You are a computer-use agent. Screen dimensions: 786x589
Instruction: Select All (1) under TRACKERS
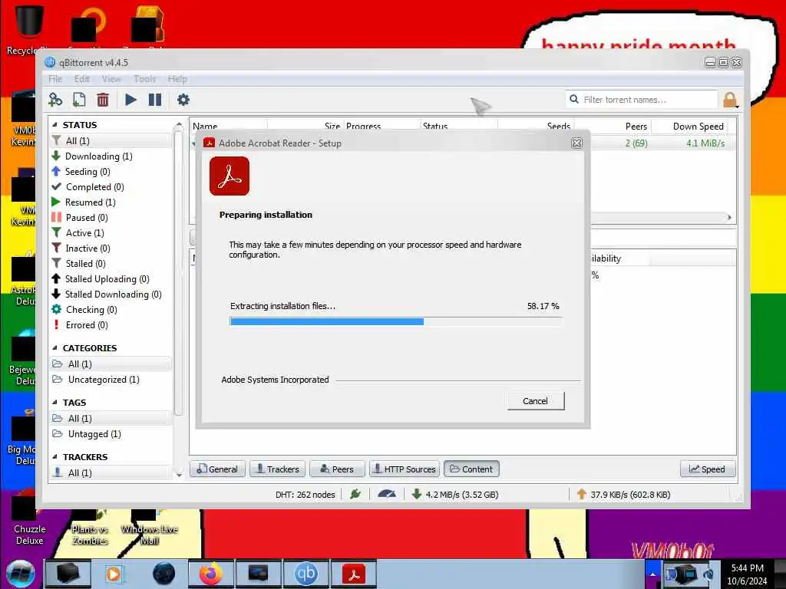pos(111,472)
